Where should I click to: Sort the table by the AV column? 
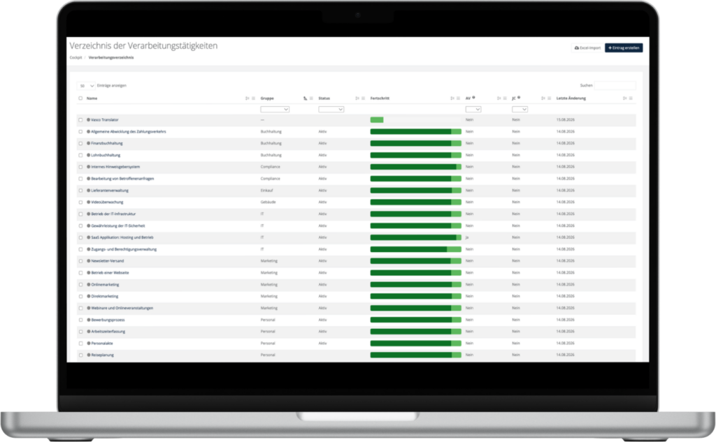point(499,98)
